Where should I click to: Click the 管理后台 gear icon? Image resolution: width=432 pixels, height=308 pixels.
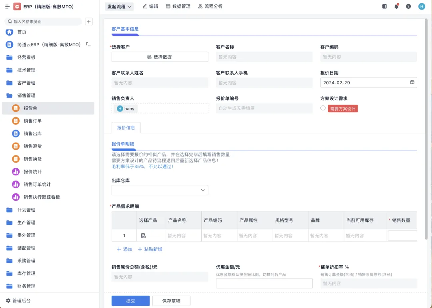pos(8,300)
